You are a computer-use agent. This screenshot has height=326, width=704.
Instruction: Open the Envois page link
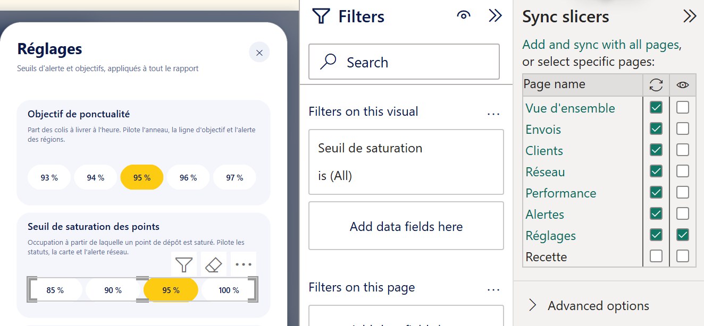pos(543,130)
